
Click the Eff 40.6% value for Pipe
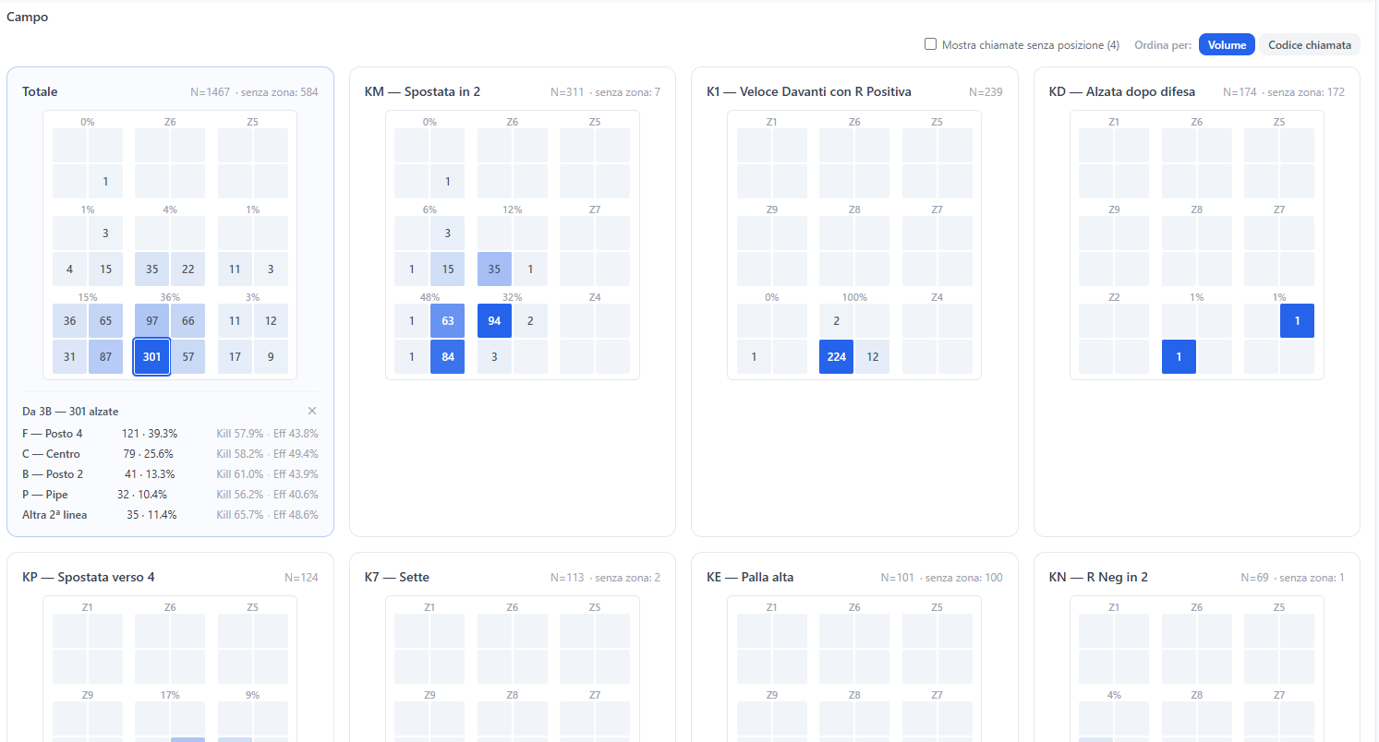click(x=296, y=495)
